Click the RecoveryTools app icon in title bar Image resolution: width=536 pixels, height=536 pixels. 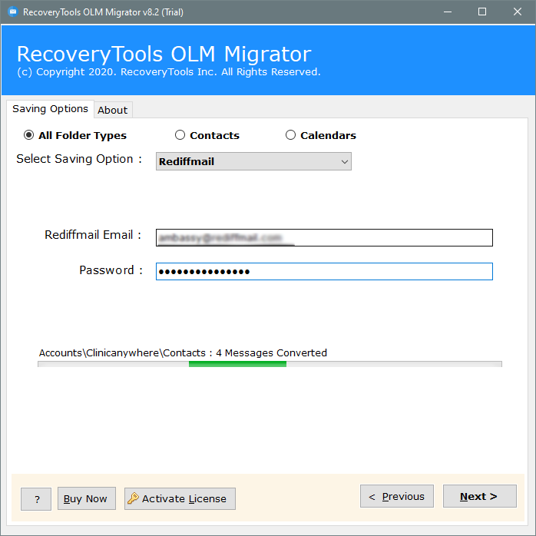point(12,12)
